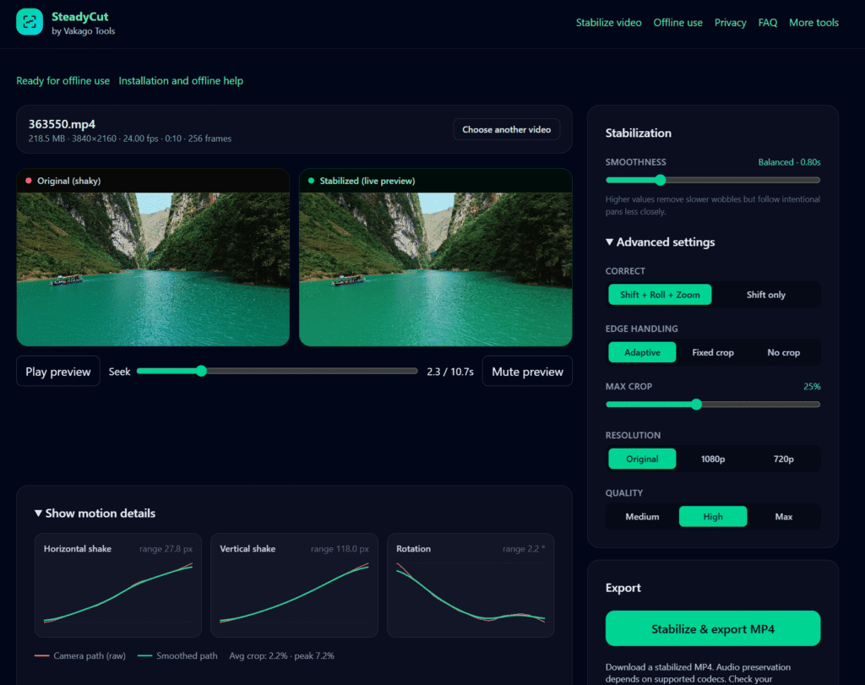Click the Max crop slider track
865x685 pixels.
point(713,405)
